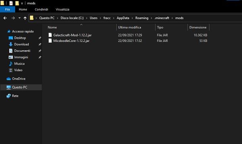Open the File menu
This screenshot has width=242, height=144.
click(8, 9)
